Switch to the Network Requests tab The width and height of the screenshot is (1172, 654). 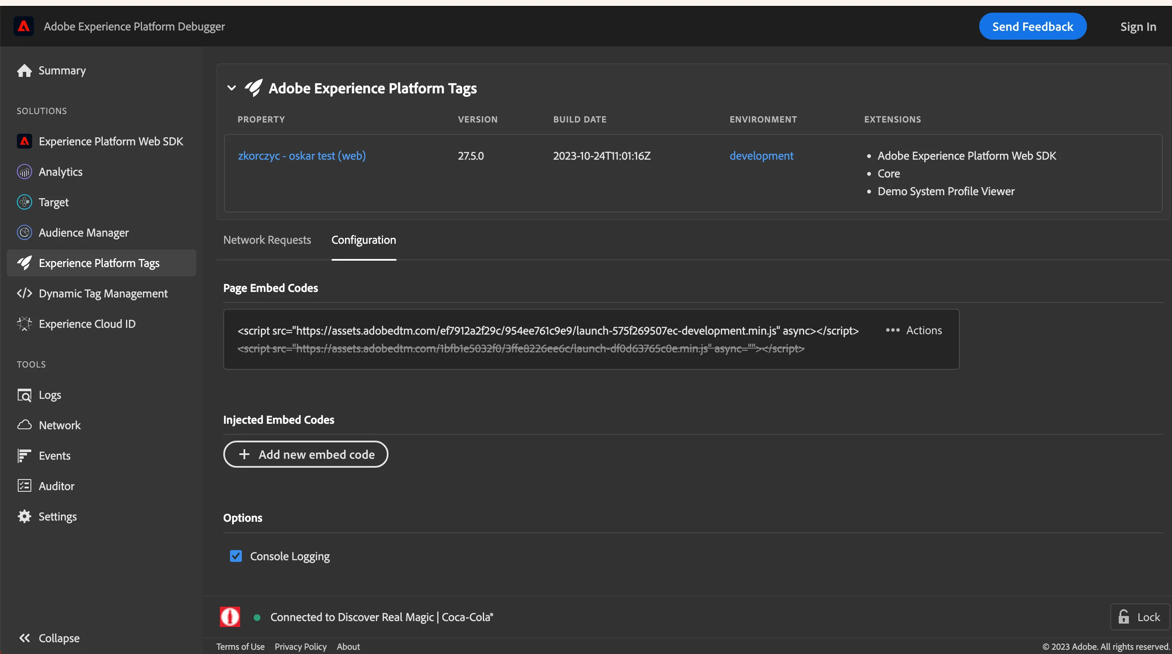pyautogui.click(x=267, y=240)
